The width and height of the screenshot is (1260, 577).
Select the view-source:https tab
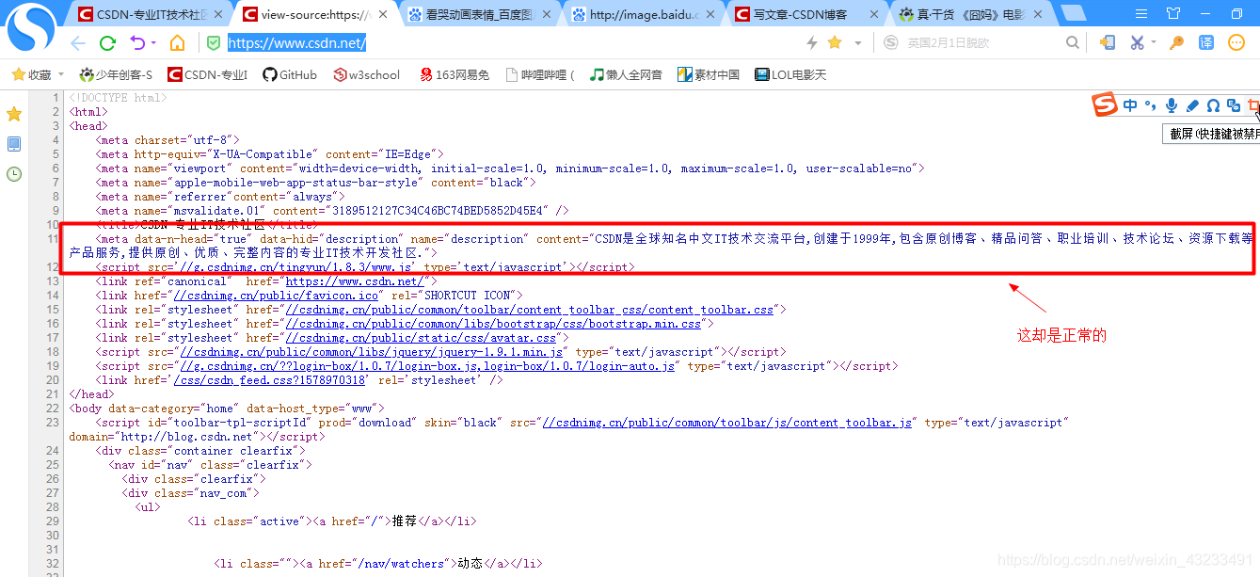click(314, 14)
